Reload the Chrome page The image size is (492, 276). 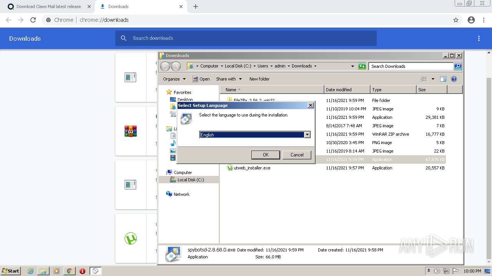point(33,20)
